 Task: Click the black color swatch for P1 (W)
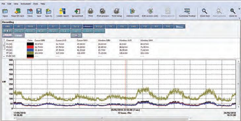30,44
